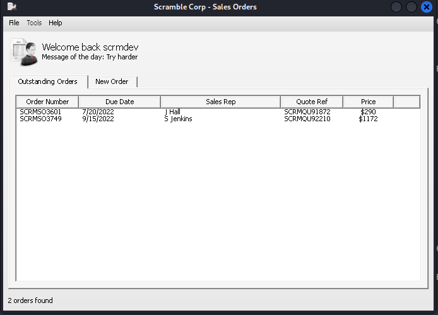The height and width of the screenshot is (315, 438).
Task: Click the Due Date column header
Action: 120,102
